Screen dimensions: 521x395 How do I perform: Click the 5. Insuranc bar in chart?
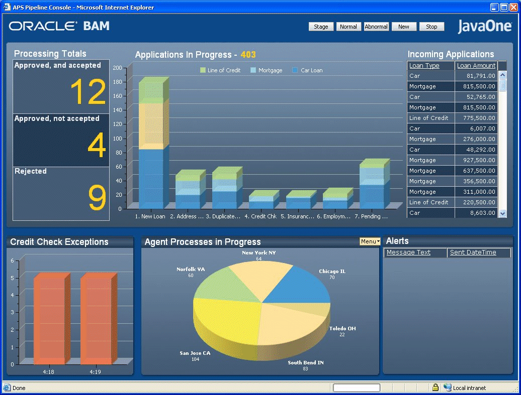pos(301,200)
